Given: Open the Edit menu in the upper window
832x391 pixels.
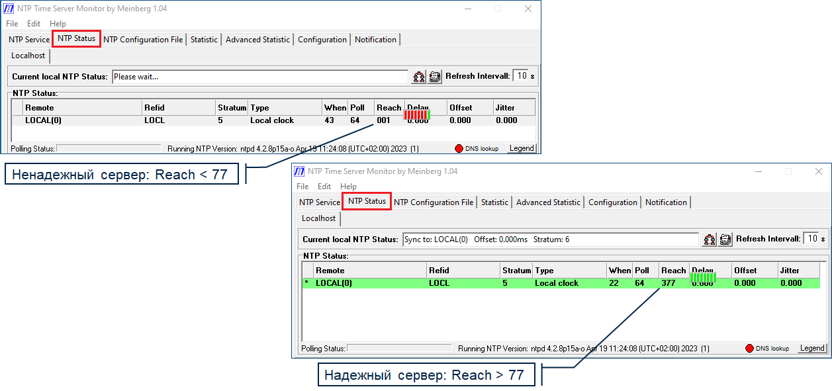Looking at the screenshot, I should coord(34,24).
